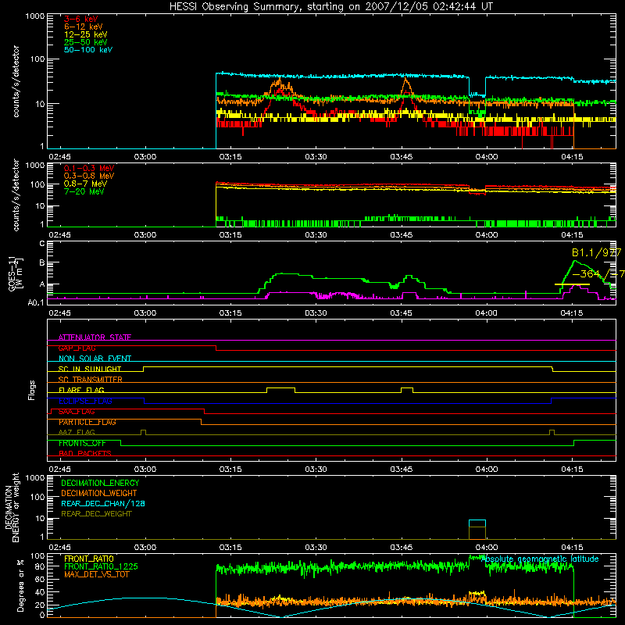
Task: Select the BAD_PACKETS flag label
Action: [x=85, y=453]
